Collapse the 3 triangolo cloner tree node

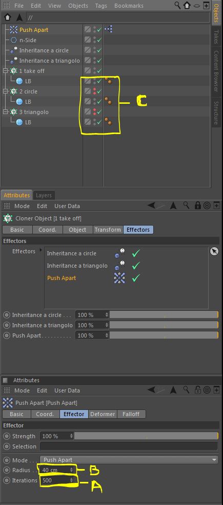[5, 112]
